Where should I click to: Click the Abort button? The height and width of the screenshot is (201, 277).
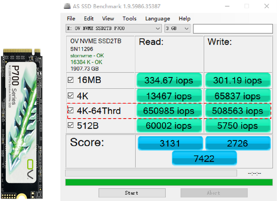tap(213, 193)
